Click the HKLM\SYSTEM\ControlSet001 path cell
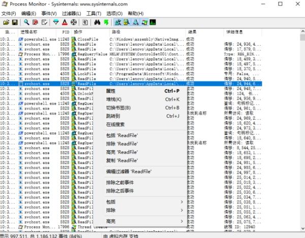Viewport: 305px width, 238px height. [147, 54]
